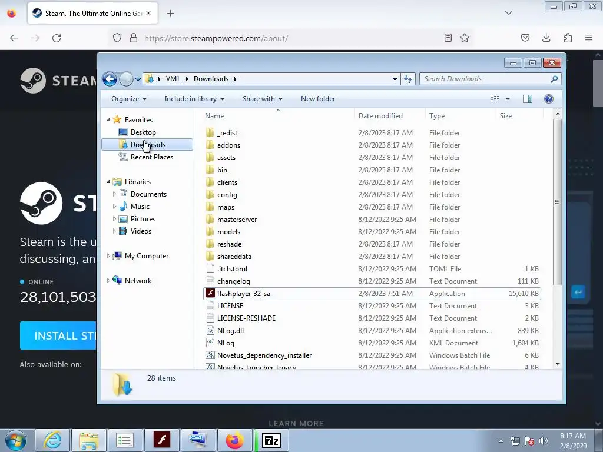603x452 pixels.
Task: Select Desktop in Favorites
Action: [143, 132]
